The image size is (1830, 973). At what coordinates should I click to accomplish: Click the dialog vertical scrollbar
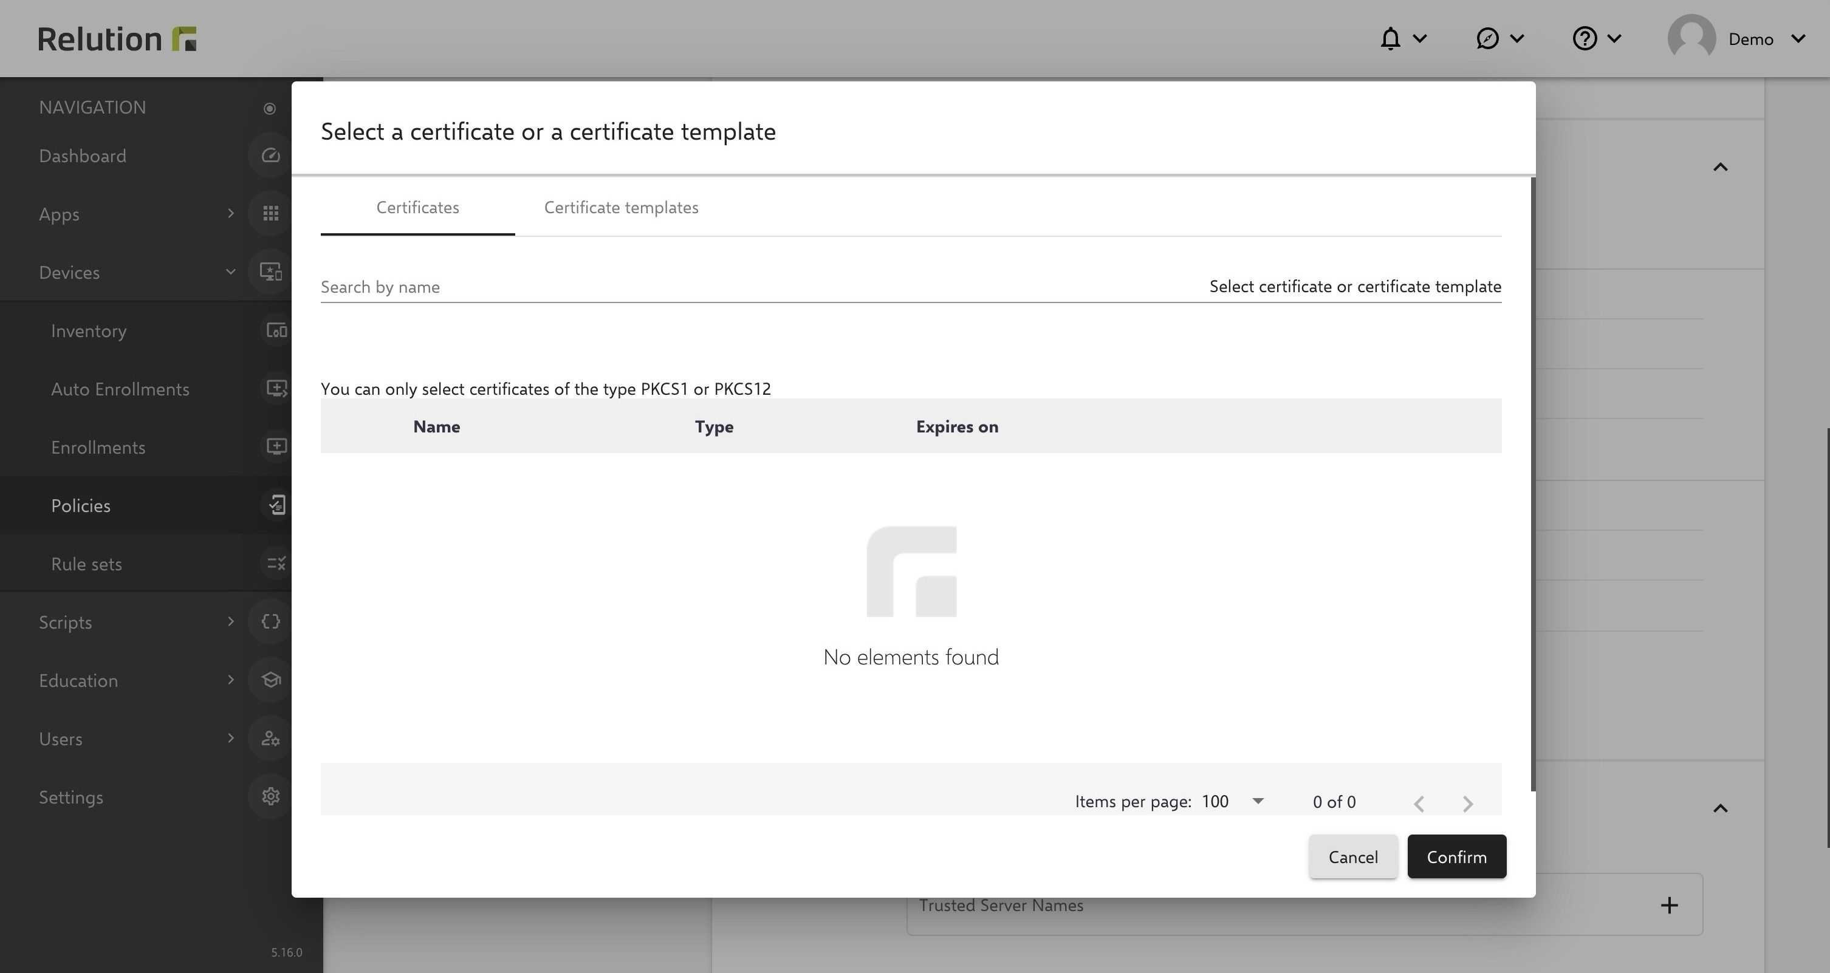click(1532, 483)
